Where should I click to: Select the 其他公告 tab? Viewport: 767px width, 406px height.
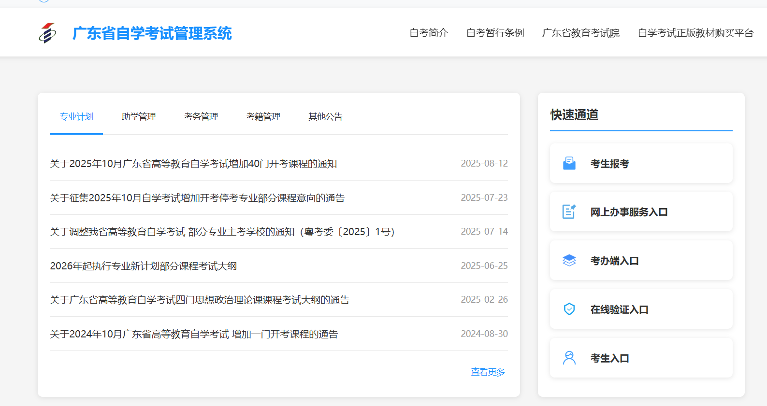click(325, 117)
